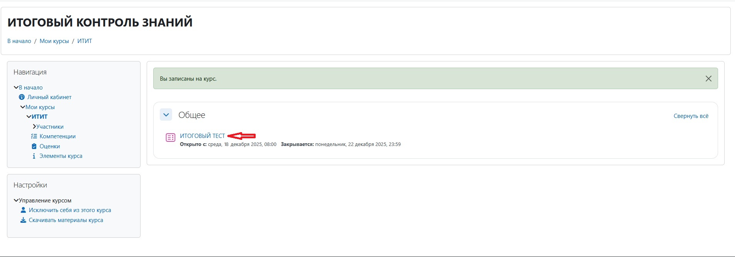The width and height of the screenshot is (735, 257).
Task: Dismiss the 'Вы записаны на курс' notification
Action: pos(708,79)
